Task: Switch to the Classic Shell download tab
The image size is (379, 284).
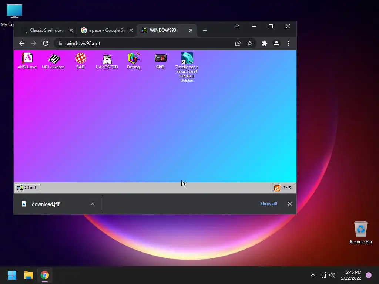Action: pyautogui.click(x=47, y=30)
